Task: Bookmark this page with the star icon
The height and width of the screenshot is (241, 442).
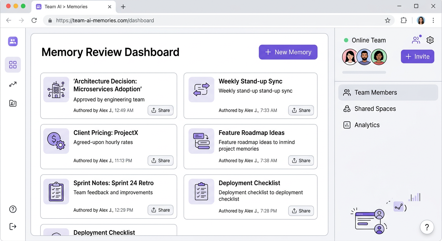Action: pyautogui.click(x=388, y=20)
